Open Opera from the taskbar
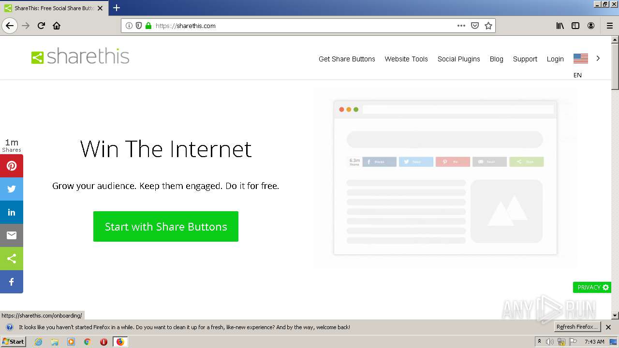This screenshot has height=348, width=619. pos(103,342)
